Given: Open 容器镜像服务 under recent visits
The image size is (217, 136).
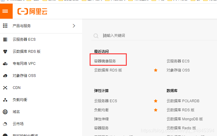Looking at the screenshot, I should (x=105, y=61).
